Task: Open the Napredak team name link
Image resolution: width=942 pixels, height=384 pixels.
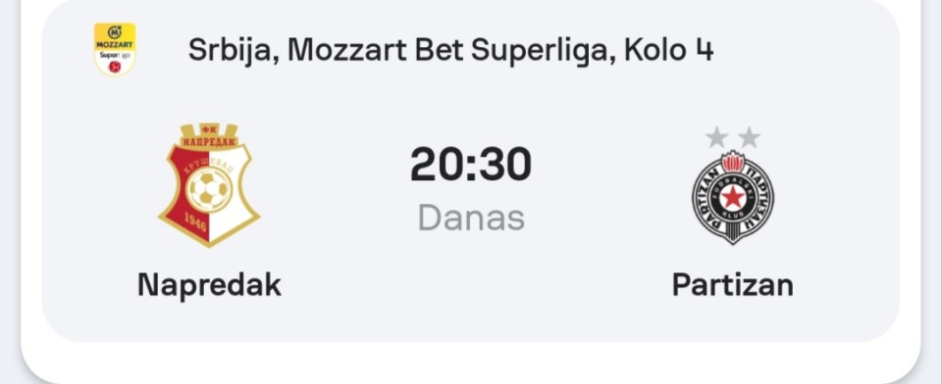Action: tap(209, 284)
